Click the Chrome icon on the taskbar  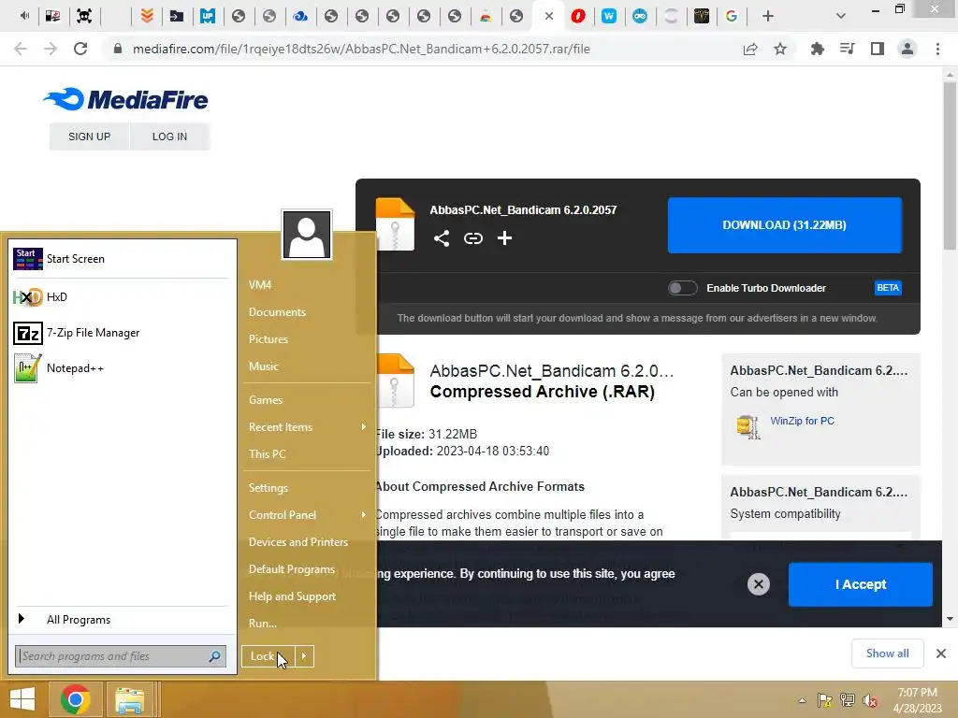(x=76, y=699)
